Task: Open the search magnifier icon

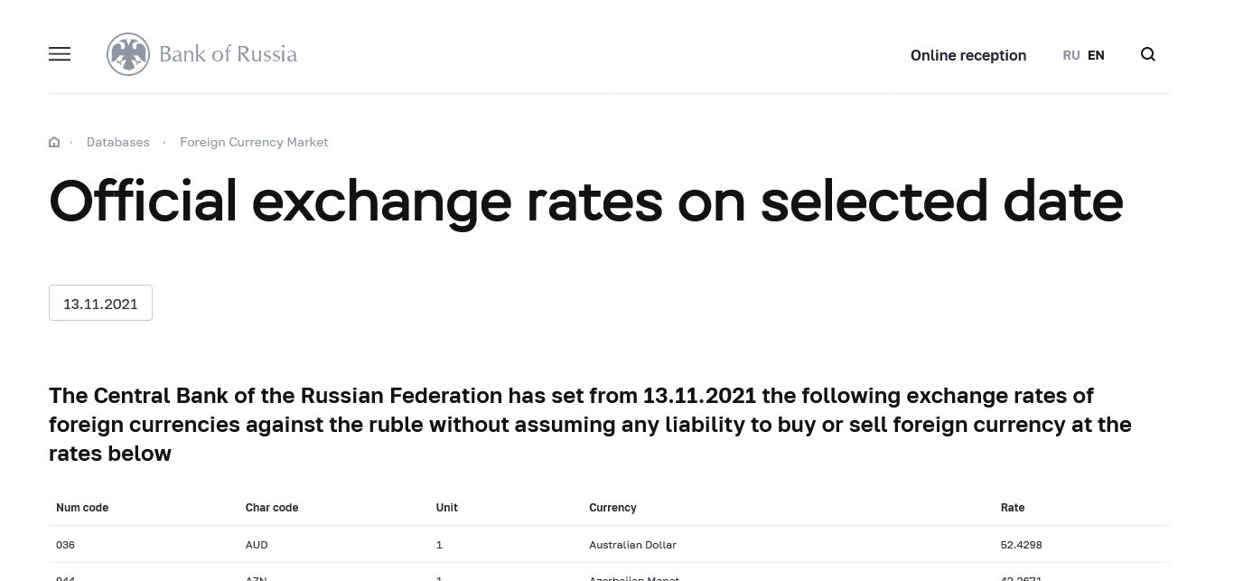Action: (x=1148, y=54)
